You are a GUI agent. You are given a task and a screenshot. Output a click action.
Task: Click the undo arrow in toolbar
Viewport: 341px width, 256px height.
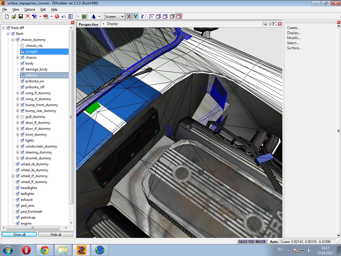64,17
